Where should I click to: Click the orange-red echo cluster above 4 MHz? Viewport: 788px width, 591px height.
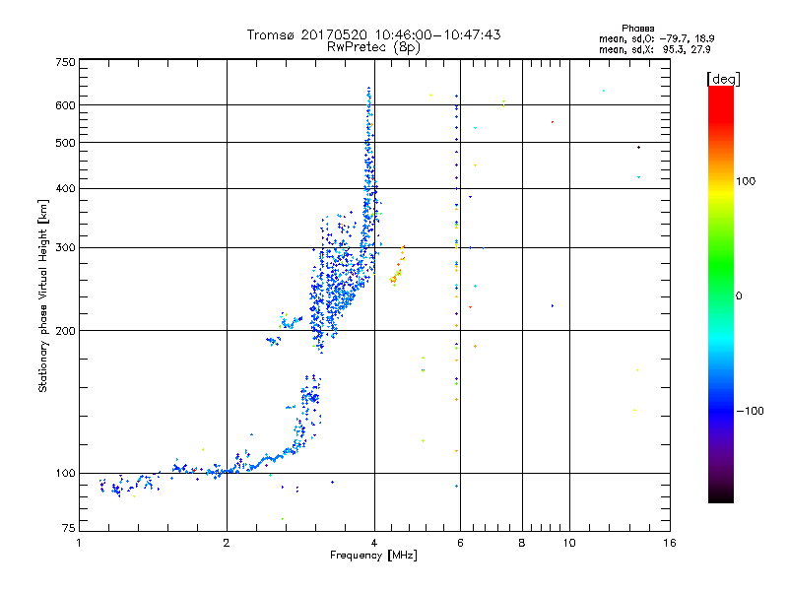pos(397,266)
